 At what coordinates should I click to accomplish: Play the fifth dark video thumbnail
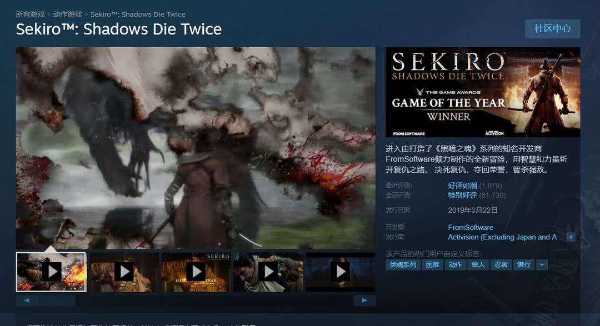(x=340, y=272)
